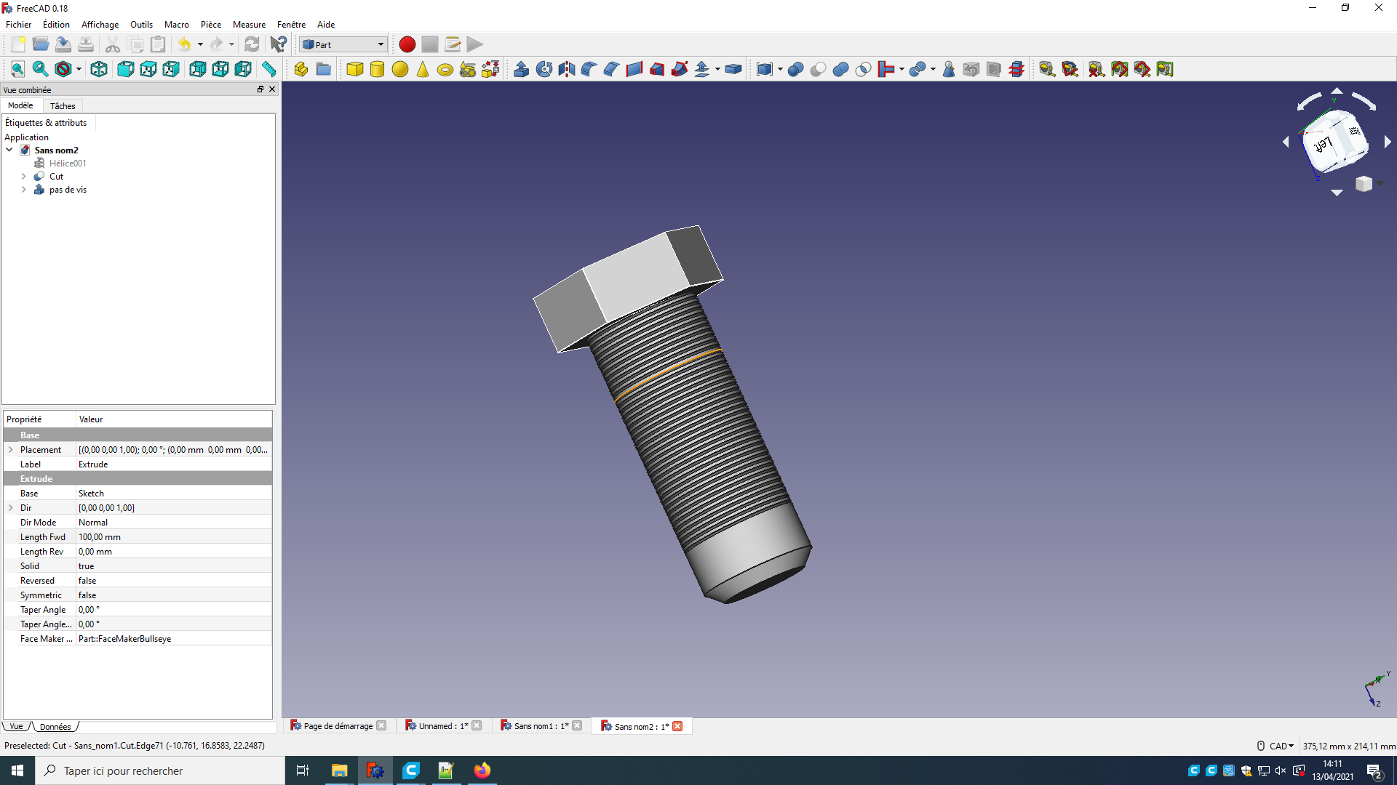Create a cone primitive
Viewport: 1397px width, 785px height.
coord(423,69)
